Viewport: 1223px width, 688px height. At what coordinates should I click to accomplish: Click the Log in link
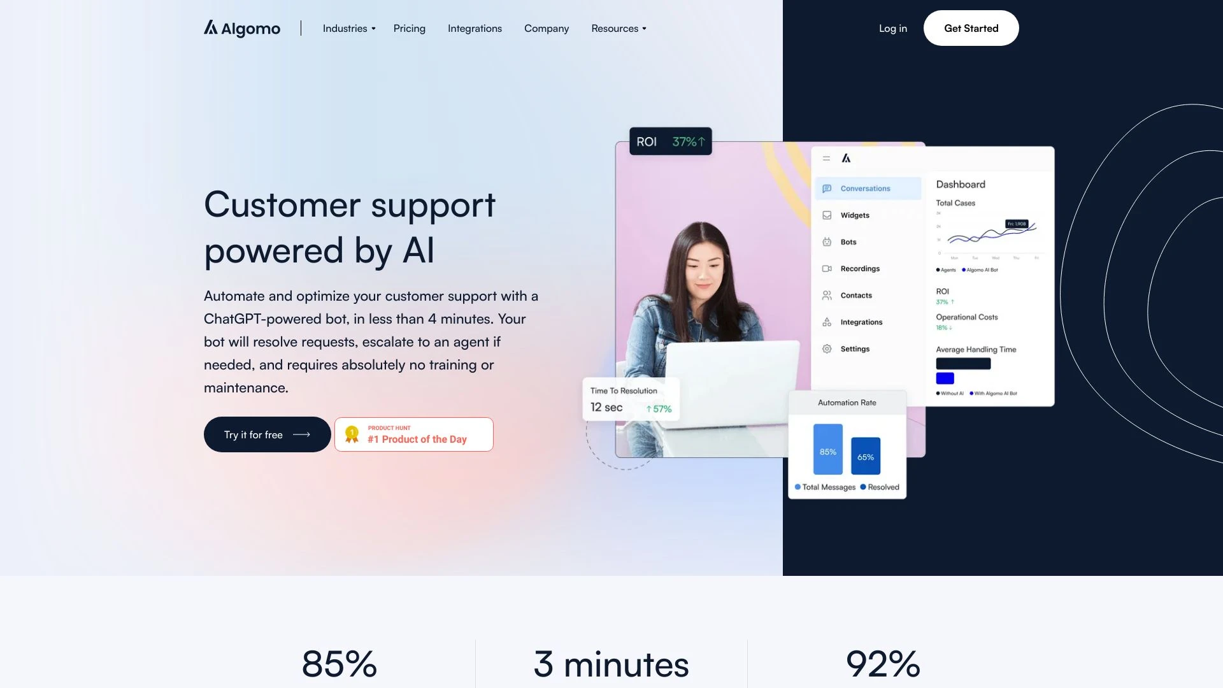coord(892,28)
